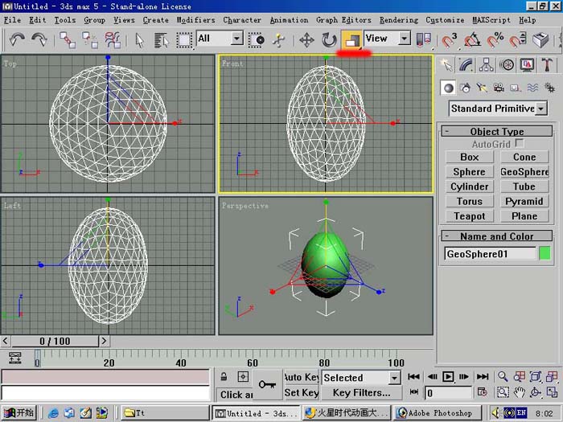Screen dimensions: 563x422
Task: Switch to the Lights creation category
Action: [x=483, y=88]
